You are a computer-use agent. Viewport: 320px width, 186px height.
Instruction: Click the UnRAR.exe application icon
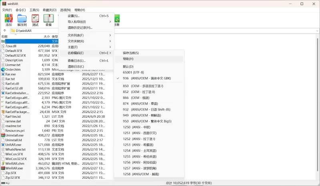[x=3, y=144]
